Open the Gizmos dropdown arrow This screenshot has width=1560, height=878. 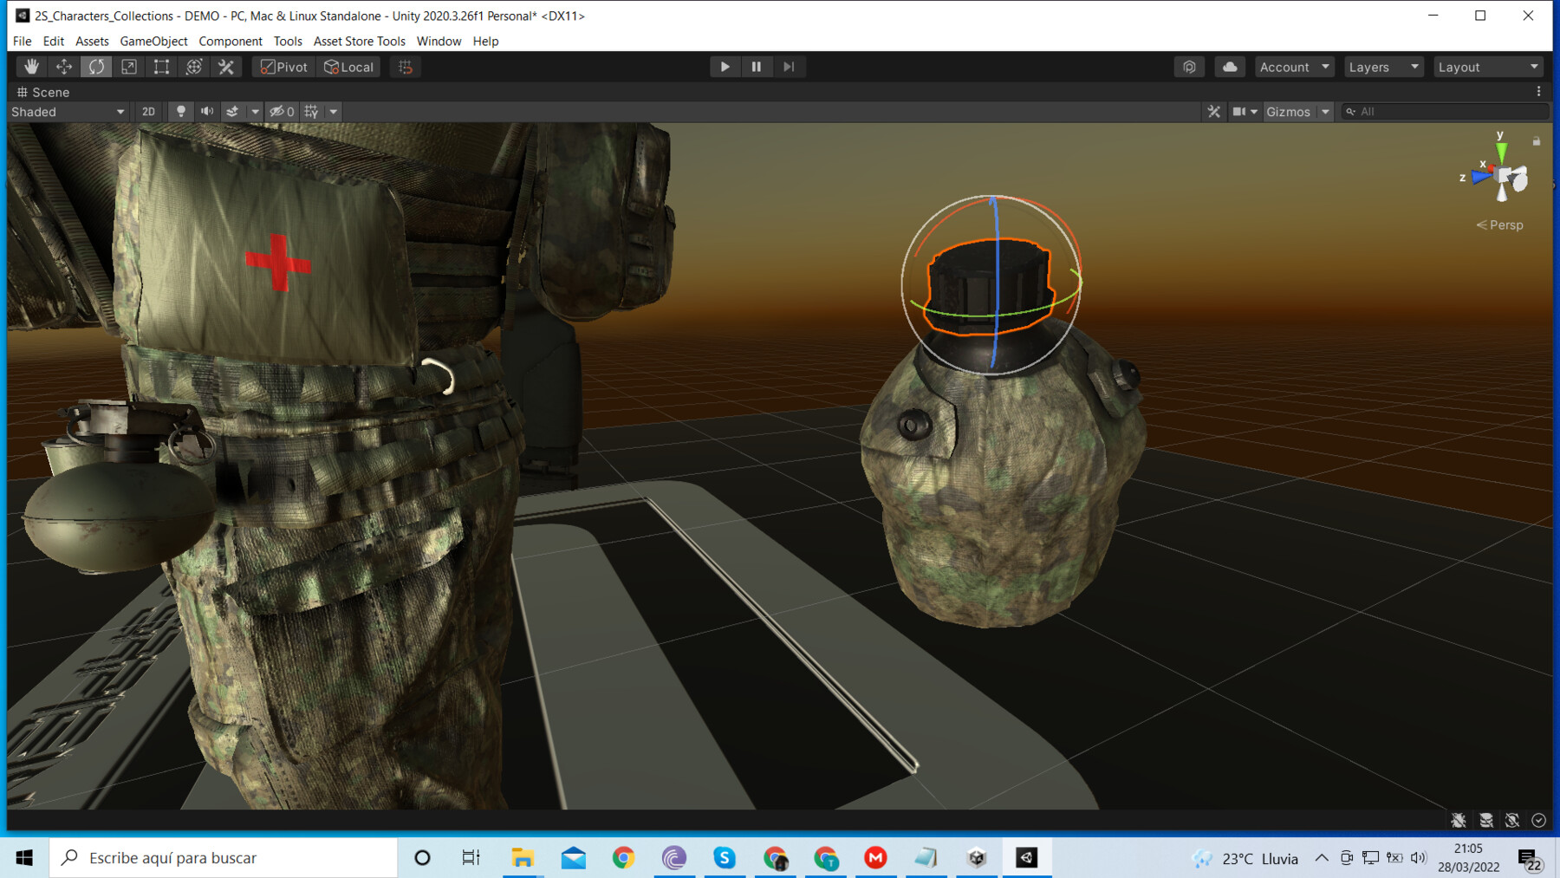coord(1325,112)
